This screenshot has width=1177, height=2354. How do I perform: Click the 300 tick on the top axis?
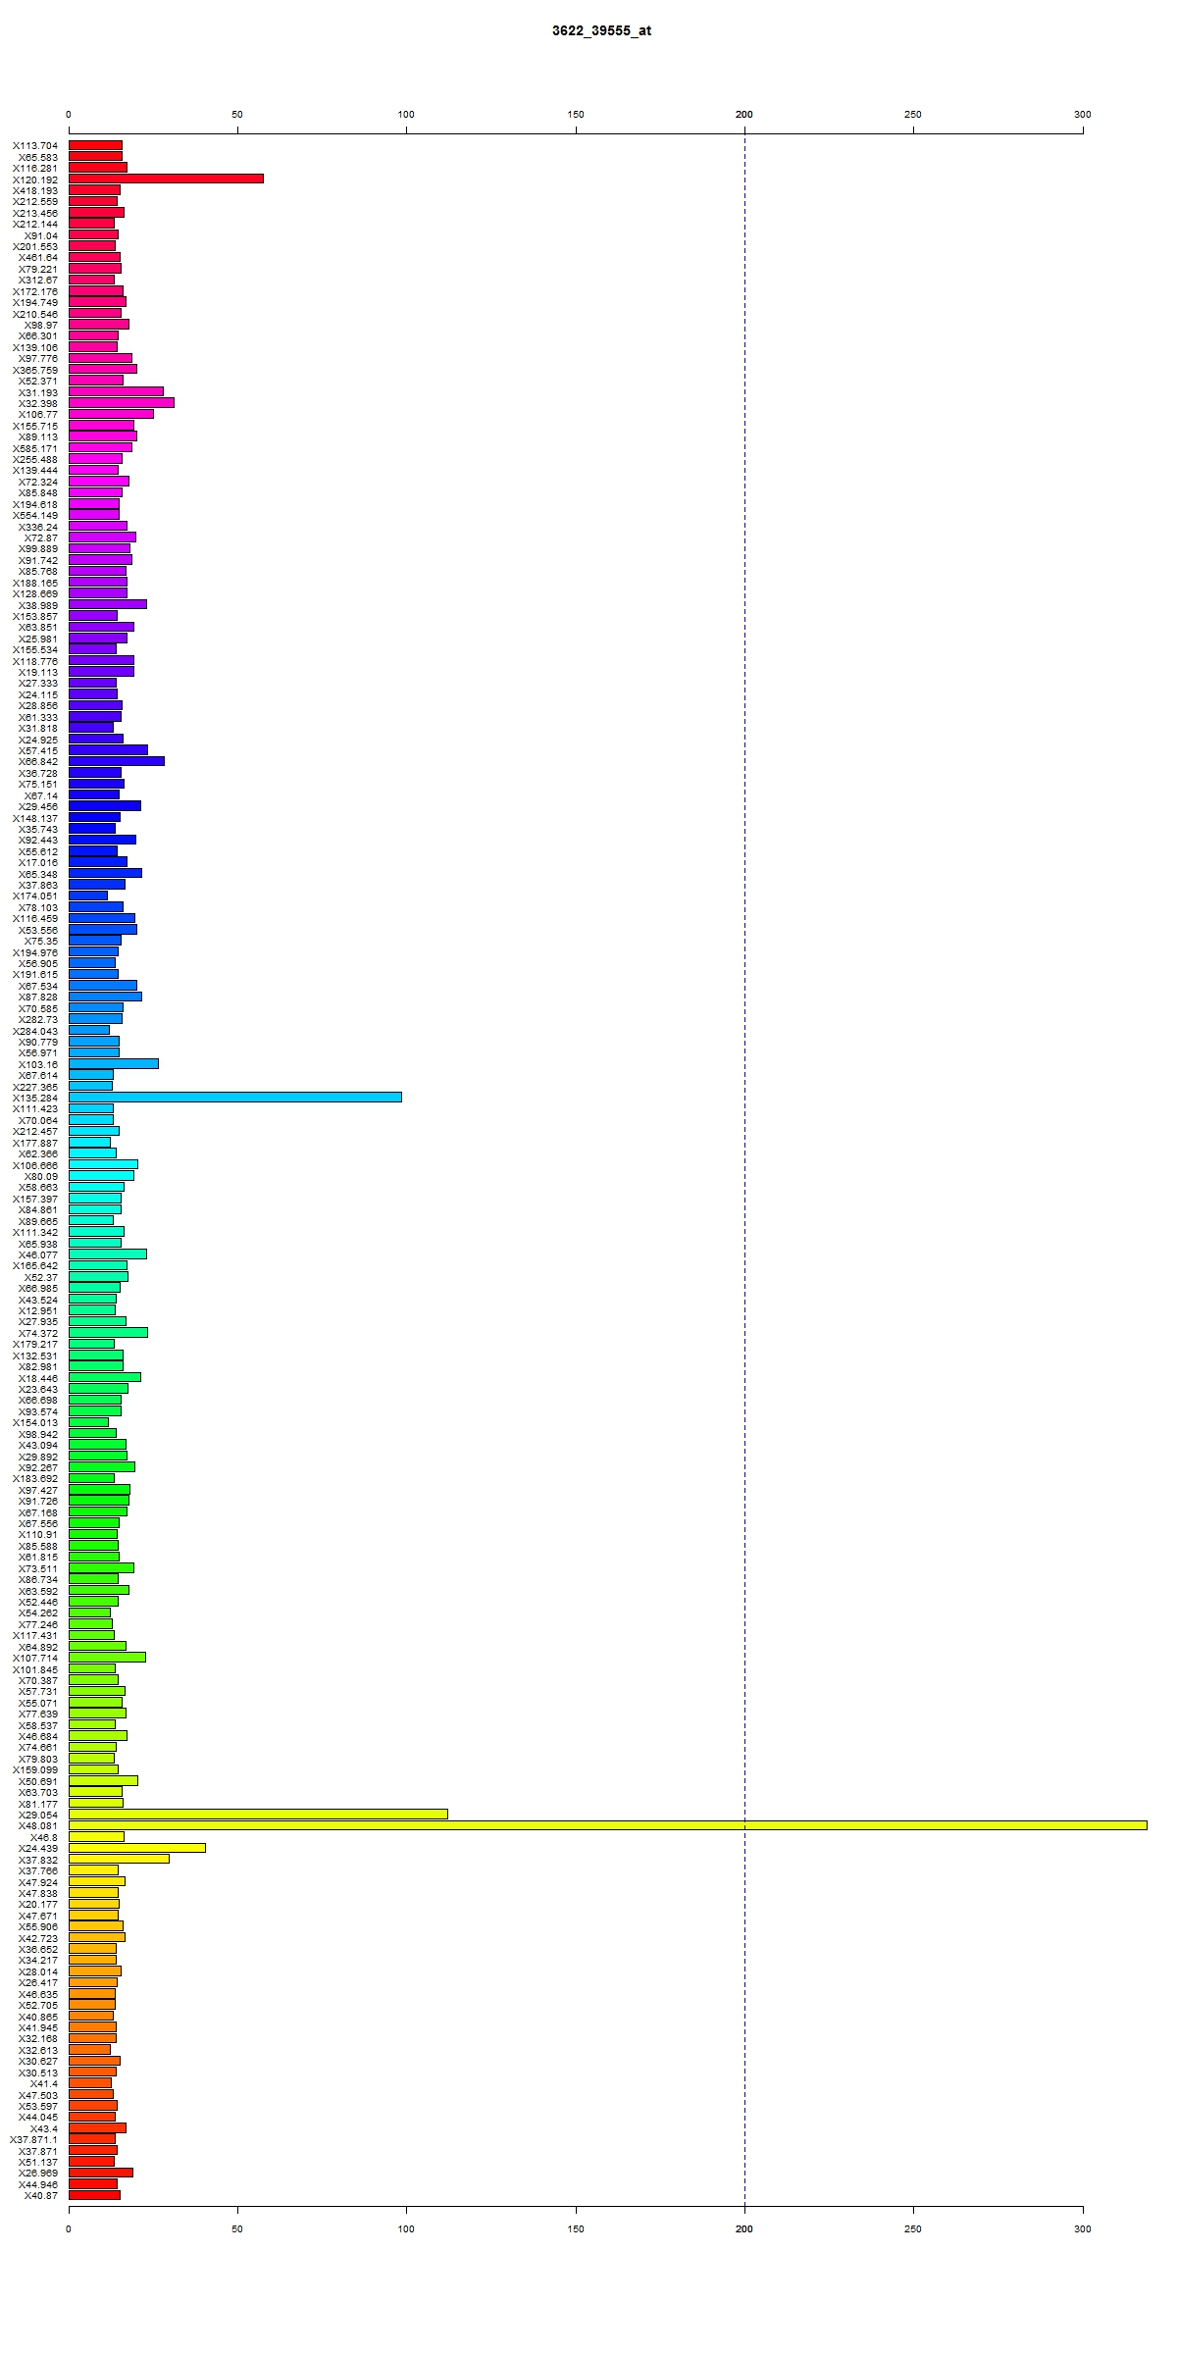tap(1082, 115)
